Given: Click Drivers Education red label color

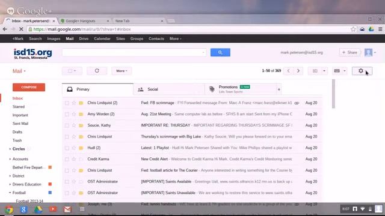Looking at the screenshot, I should coord(50,184).
